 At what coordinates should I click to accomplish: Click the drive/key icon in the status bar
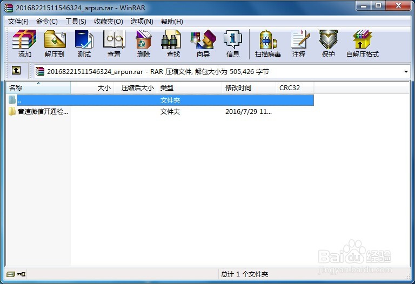(x=16, y=274)
